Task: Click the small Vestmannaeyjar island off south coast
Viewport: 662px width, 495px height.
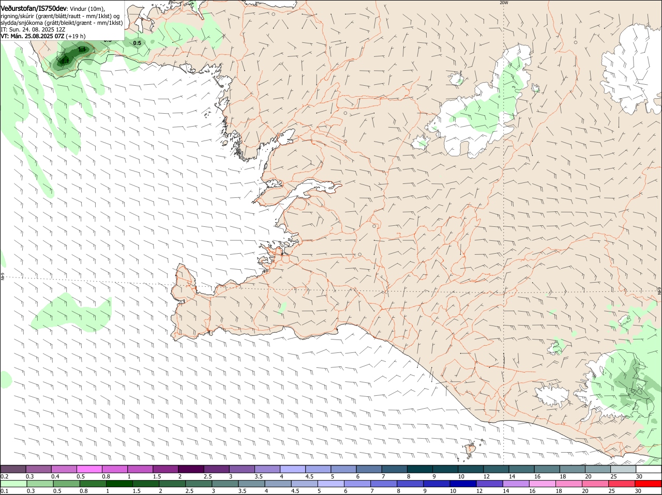Action: coord(471,448)
